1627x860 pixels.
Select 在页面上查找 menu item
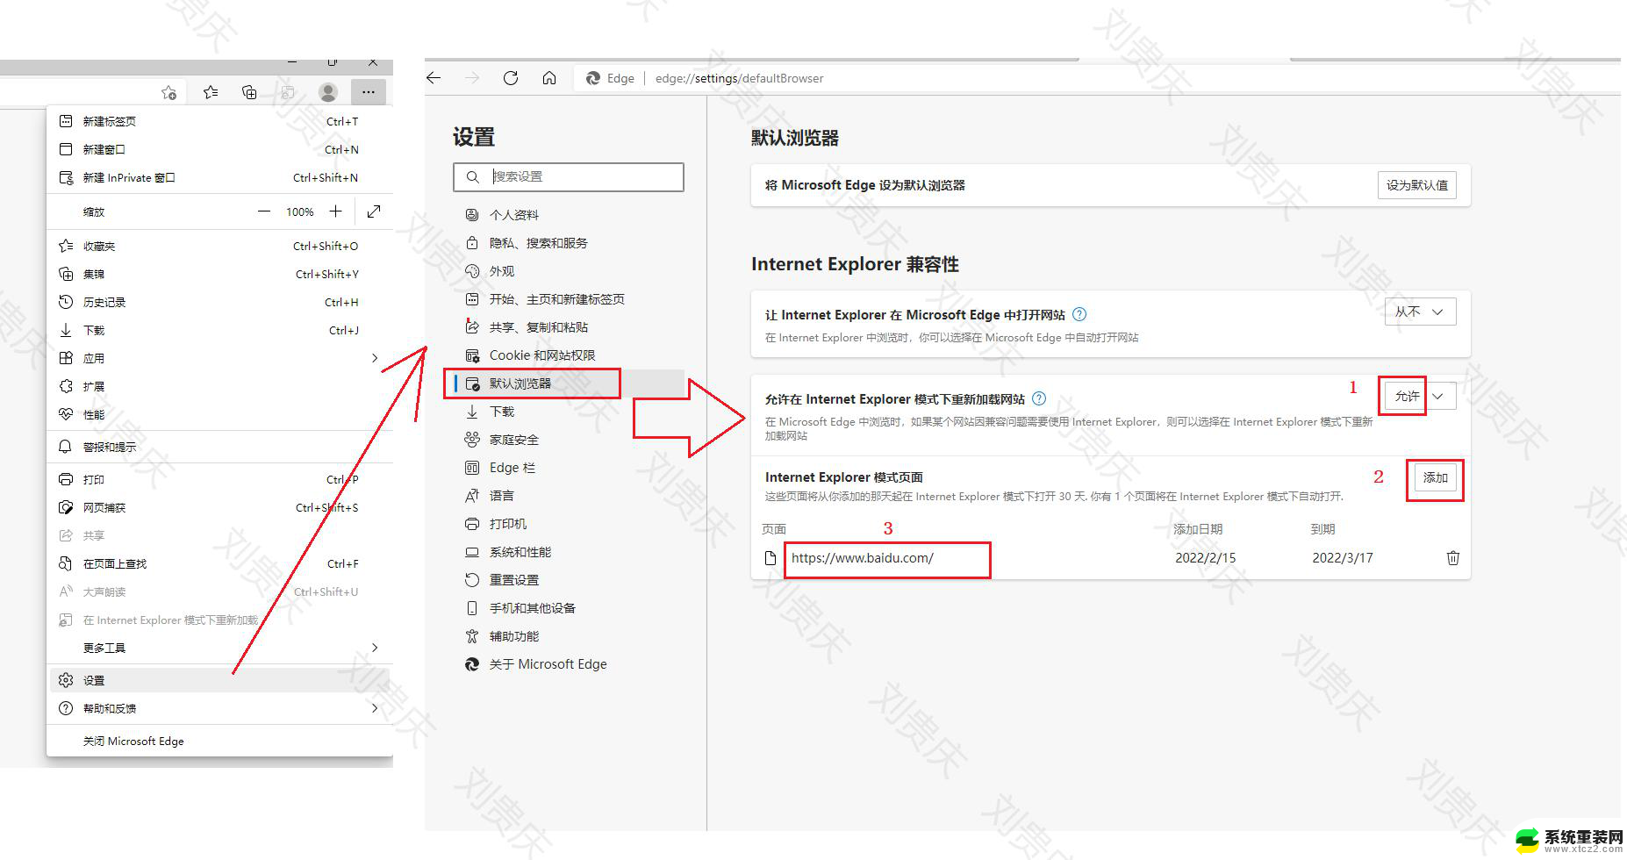(219, 563)
